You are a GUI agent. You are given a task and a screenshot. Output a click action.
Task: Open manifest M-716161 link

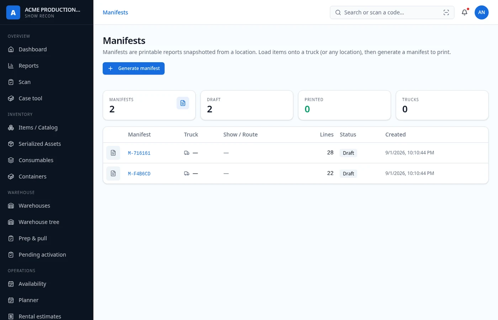[x=139, y=153]
